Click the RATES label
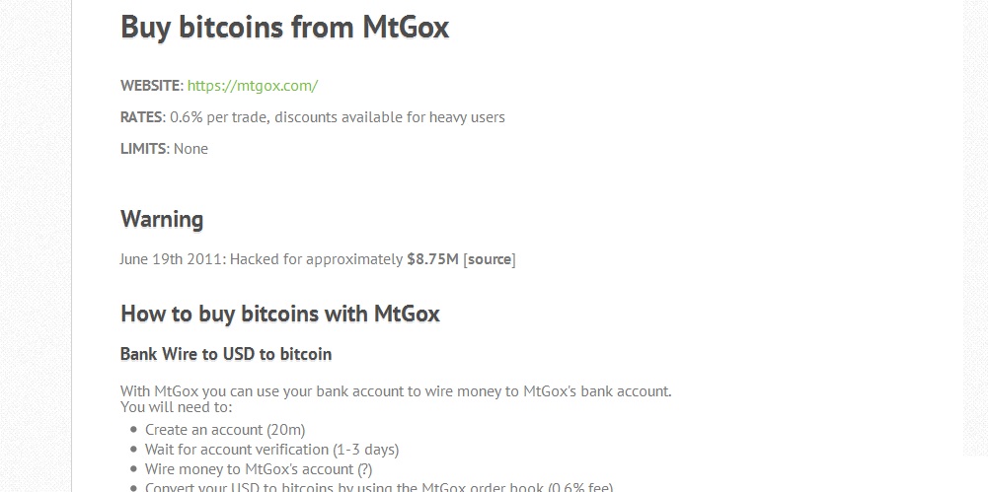This screenshot has height=492, width=988. click(140, 117)
